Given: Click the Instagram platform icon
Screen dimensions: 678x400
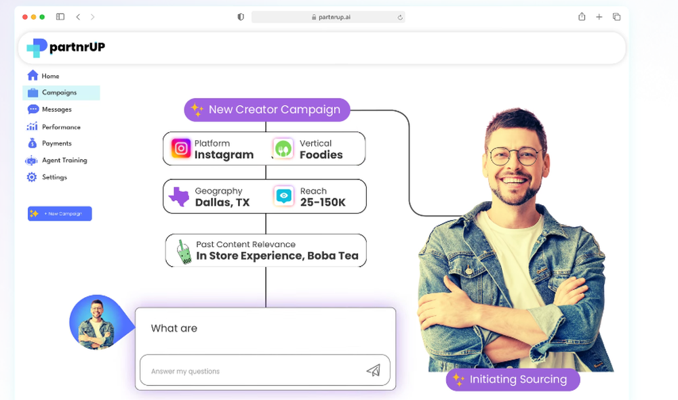Looking at the screenshot, I should 181,148.
